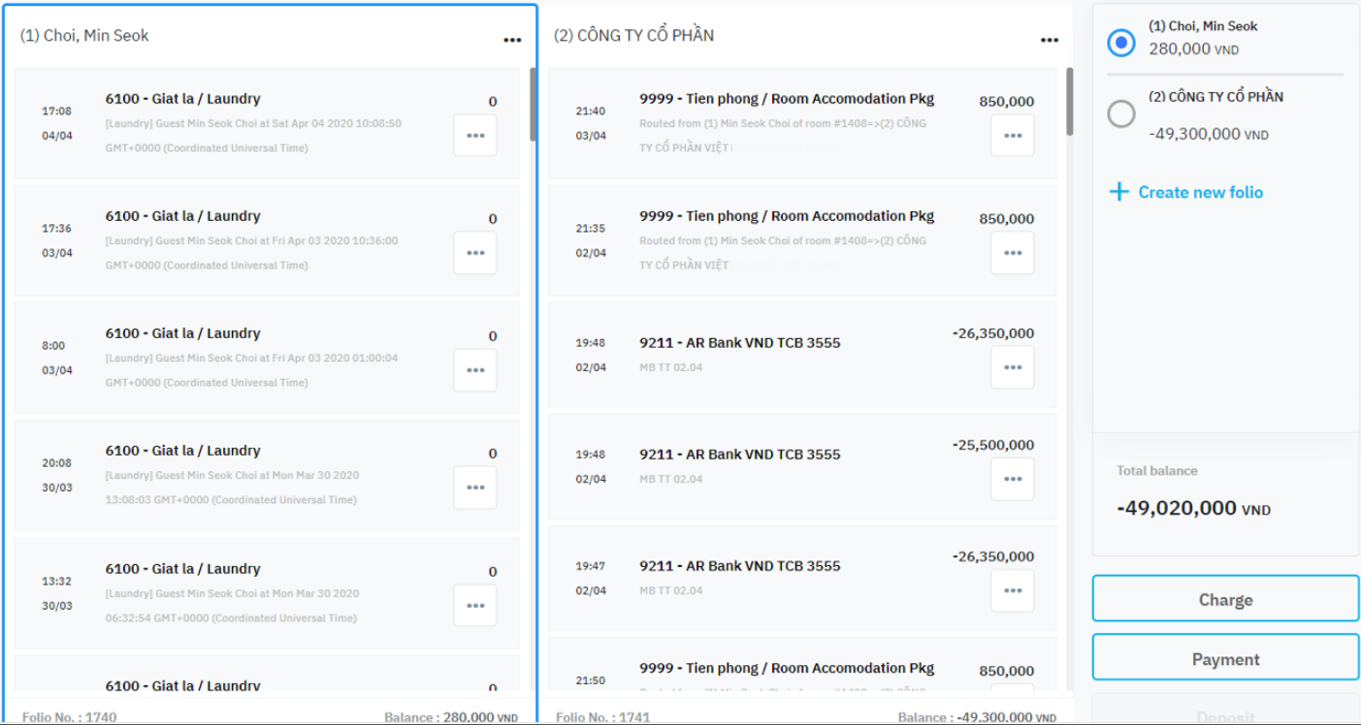Select the CÔNG TY CỔ PHẦN radio button
This screenshot has width=1361, height=725.
(x=1120, y=114)
